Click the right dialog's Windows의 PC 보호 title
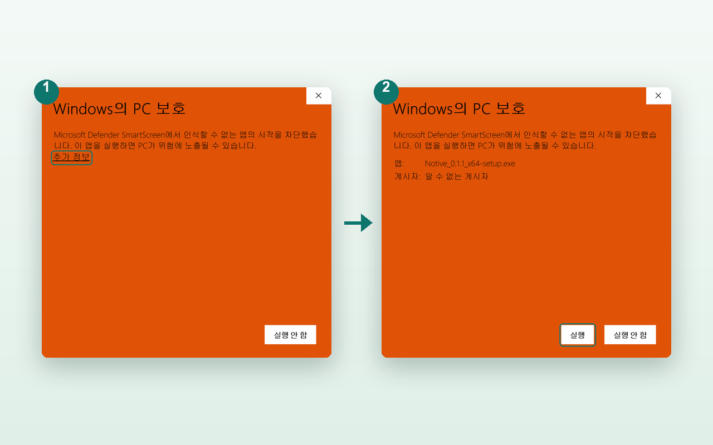Screen dimensions: 713x445 pyautogui.click(x=460, y=108)
